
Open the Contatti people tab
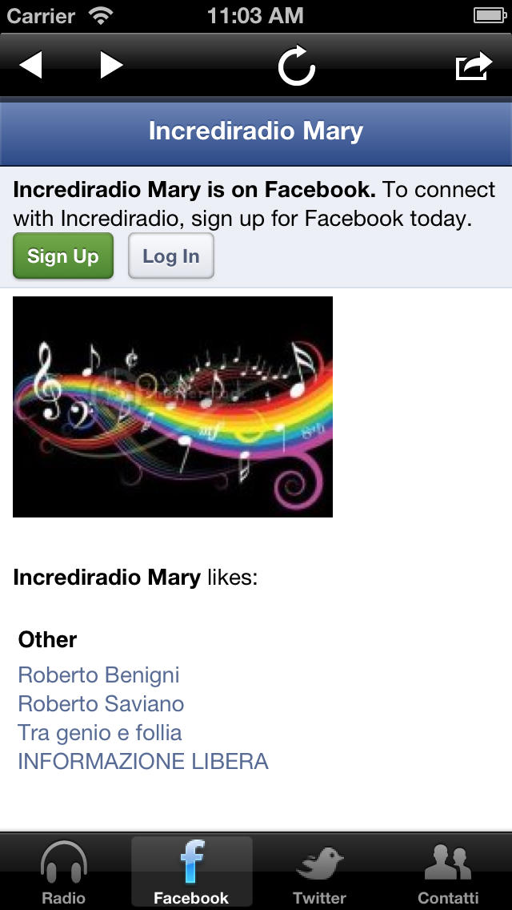click(x=448, y=872)
